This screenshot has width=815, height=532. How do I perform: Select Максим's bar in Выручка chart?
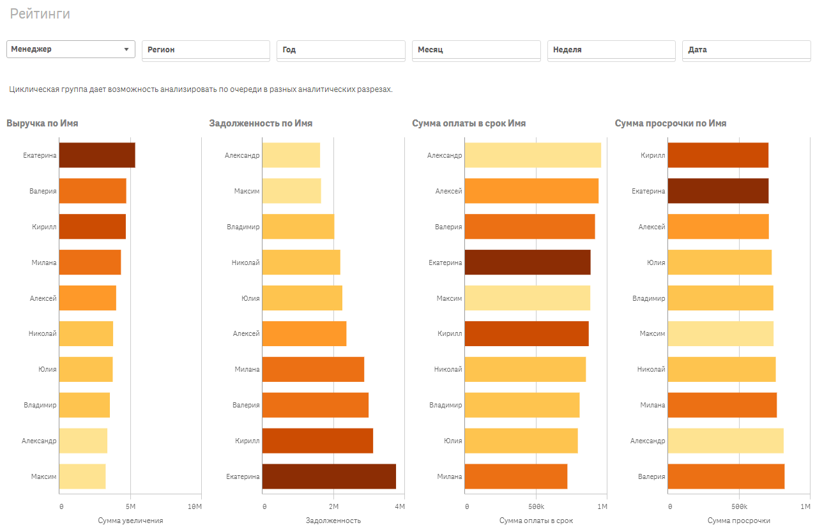click(82, 476)
